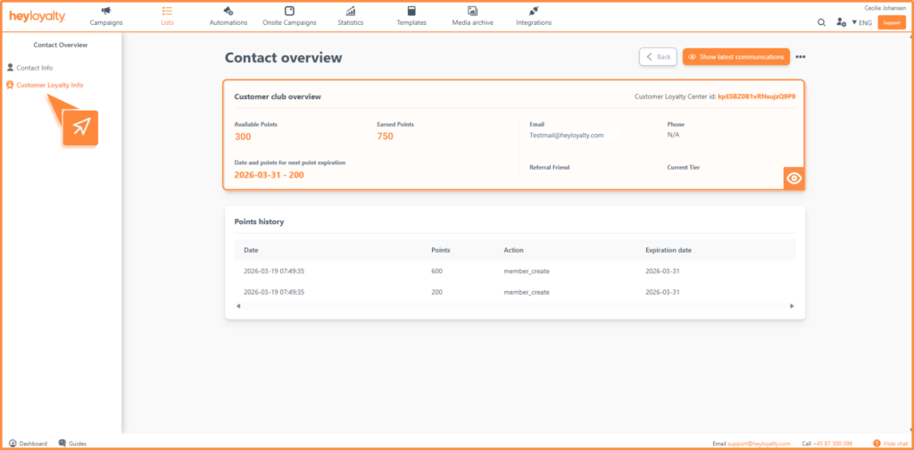Image resolution: width=914 pixels, height=450 pixels.
Task: Click Expiration date column header
Action: point(668,250)
